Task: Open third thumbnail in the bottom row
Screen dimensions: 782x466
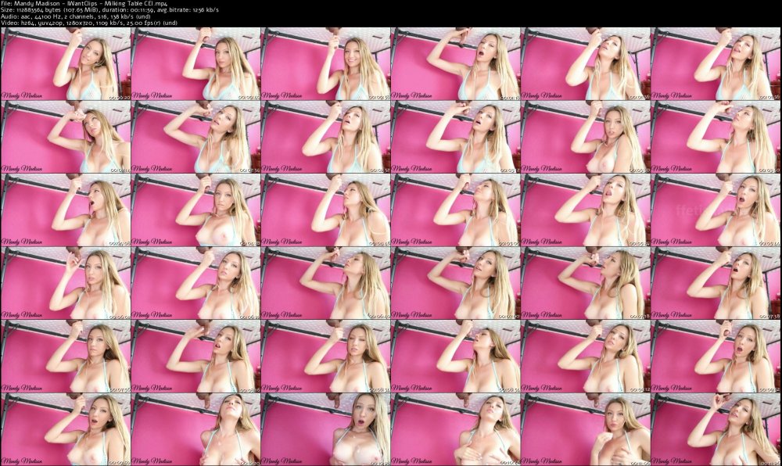Action: tap(325, 428)
